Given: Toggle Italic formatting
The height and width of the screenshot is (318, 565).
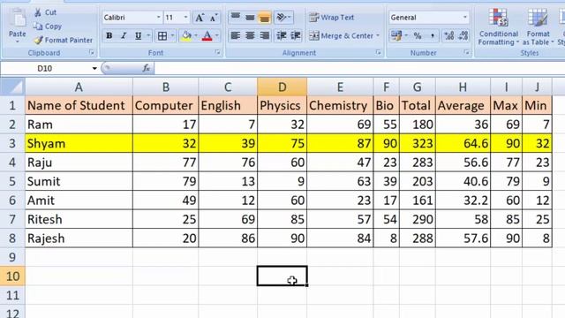Looking at the screenshot, I should tap(124, 35).
